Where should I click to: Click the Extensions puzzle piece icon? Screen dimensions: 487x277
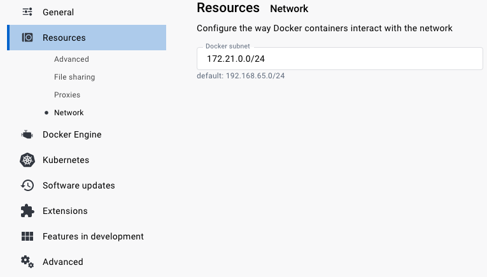[27, 211]
